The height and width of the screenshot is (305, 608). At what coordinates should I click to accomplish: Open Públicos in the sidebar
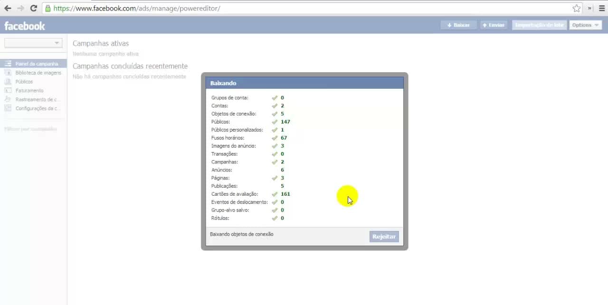(x=33, y=82)
